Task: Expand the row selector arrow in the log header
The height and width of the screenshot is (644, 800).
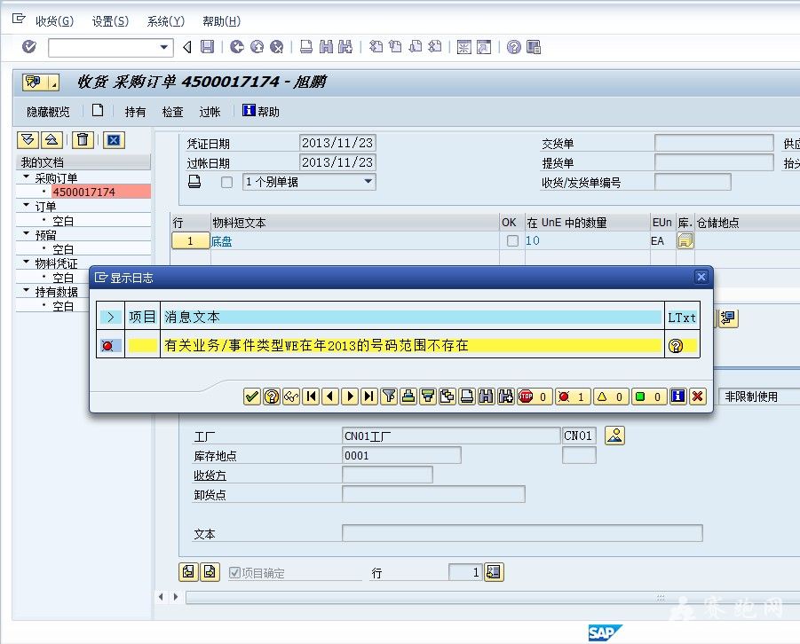Action: click(x=111, y=318)
